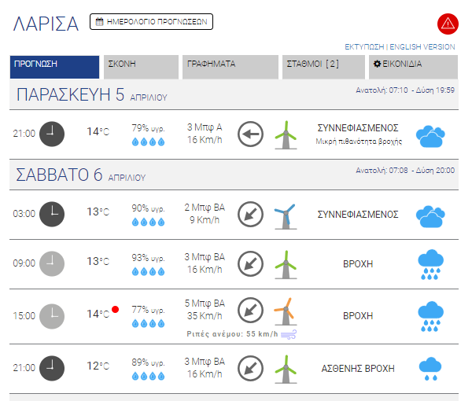Click the ΕΚΤΥΠΩΣΗ print link
Viewport: 472px width, 401px height.
pos(364,47)
